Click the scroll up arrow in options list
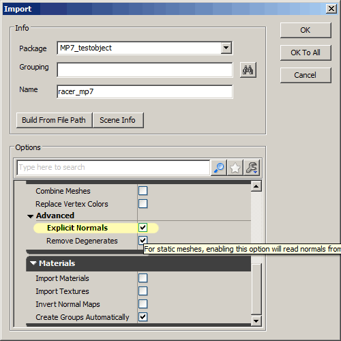Viewport: 341px width, 341px height. (x=256, y=187)
